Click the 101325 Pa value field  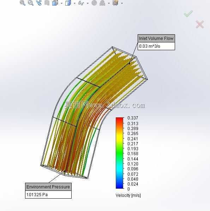coord(48,195)
